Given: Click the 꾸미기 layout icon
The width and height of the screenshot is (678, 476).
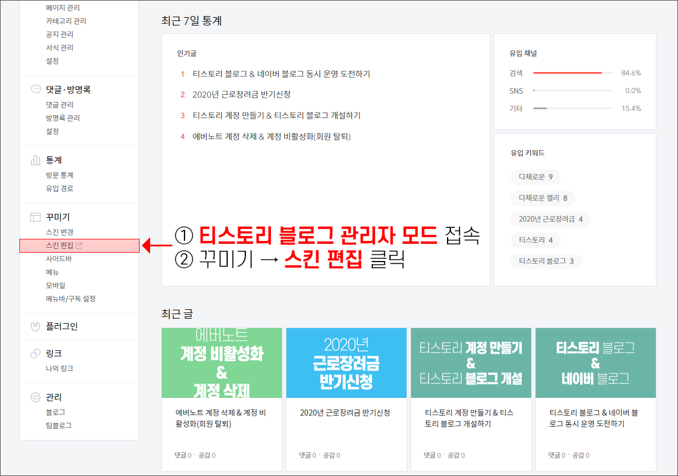Looking at the screenshot, I should click(35, 217).
